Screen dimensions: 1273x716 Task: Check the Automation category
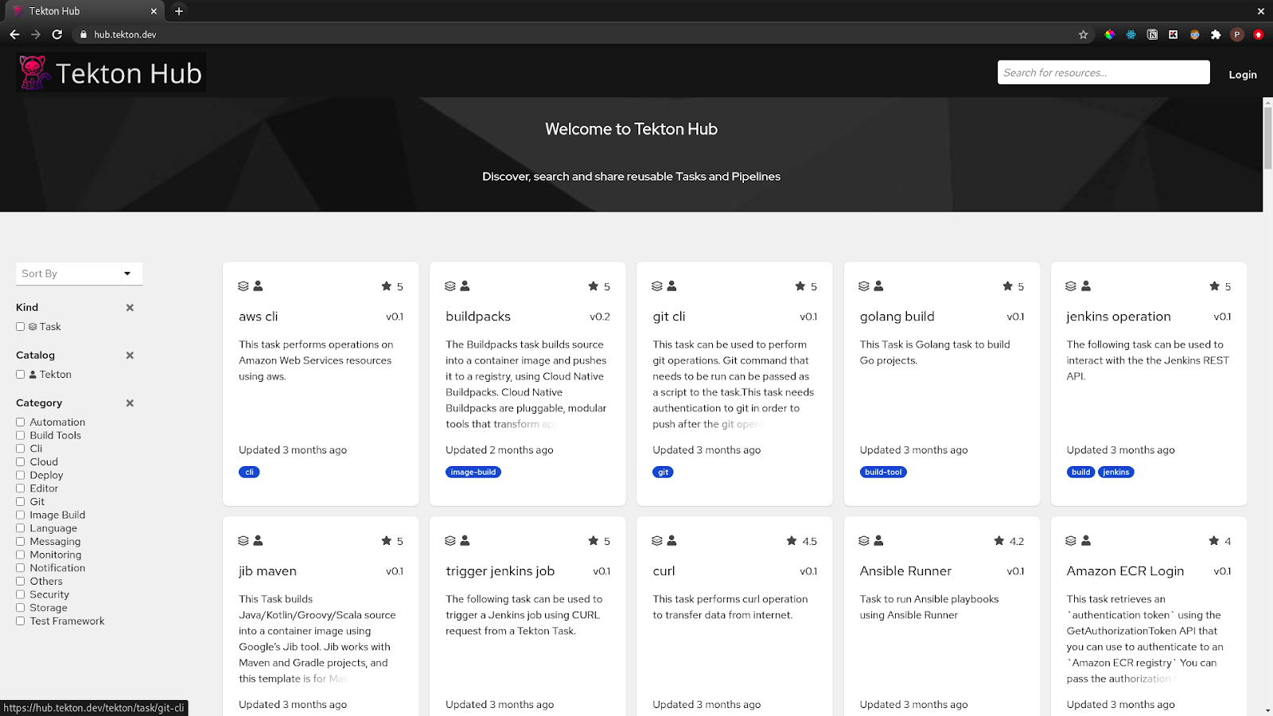[x=21, y=422]
